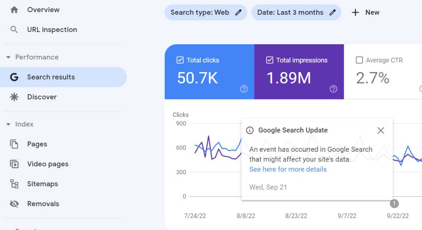Click the 7/24/22 axis date label
Screen dimensions: 422x230
pyautogui.click(x=195, y=216)
